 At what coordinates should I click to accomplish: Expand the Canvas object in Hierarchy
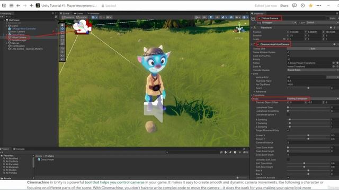(x=7, y=43)
